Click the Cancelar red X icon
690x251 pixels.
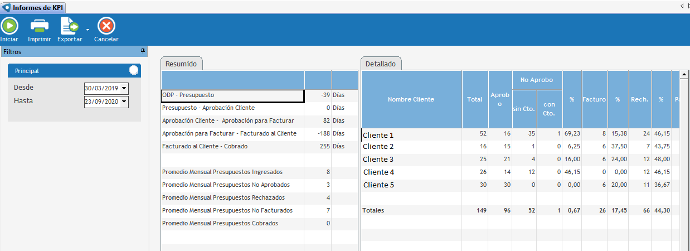click(x=106, y=26)
